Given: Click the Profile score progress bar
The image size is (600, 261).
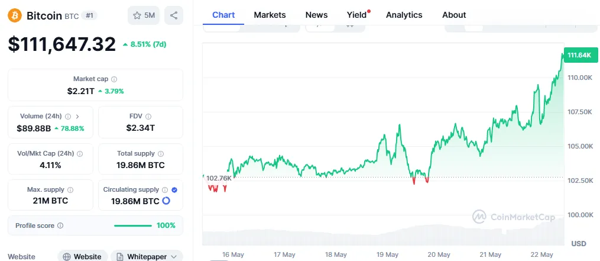Looking at the screenshot, I should click(132, 225).
